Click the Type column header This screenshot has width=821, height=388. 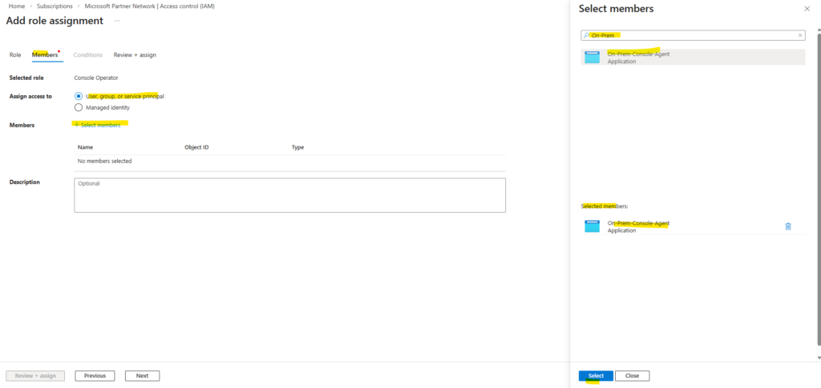(x=298, y=147)
